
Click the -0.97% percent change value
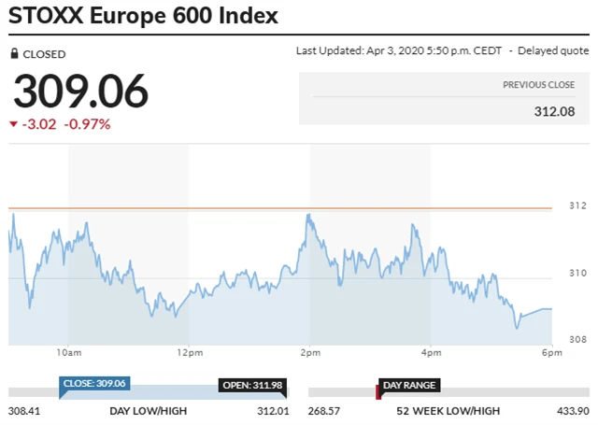tap(87, 124)
